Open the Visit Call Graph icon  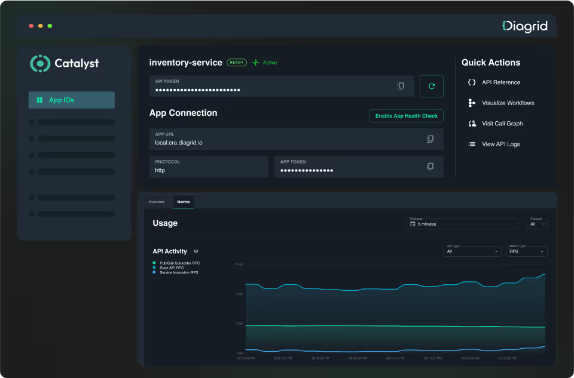coord(472,124)
